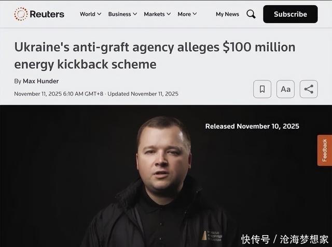Click the jacket logo patch in video
This screenshot has height=247, width=332.
(212, 236)
